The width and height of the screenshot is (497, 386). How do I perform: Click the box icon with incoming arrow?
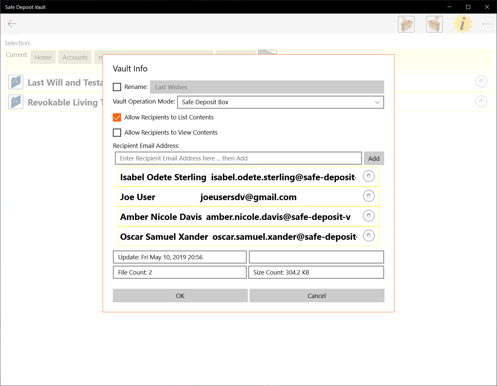(406, 24)
